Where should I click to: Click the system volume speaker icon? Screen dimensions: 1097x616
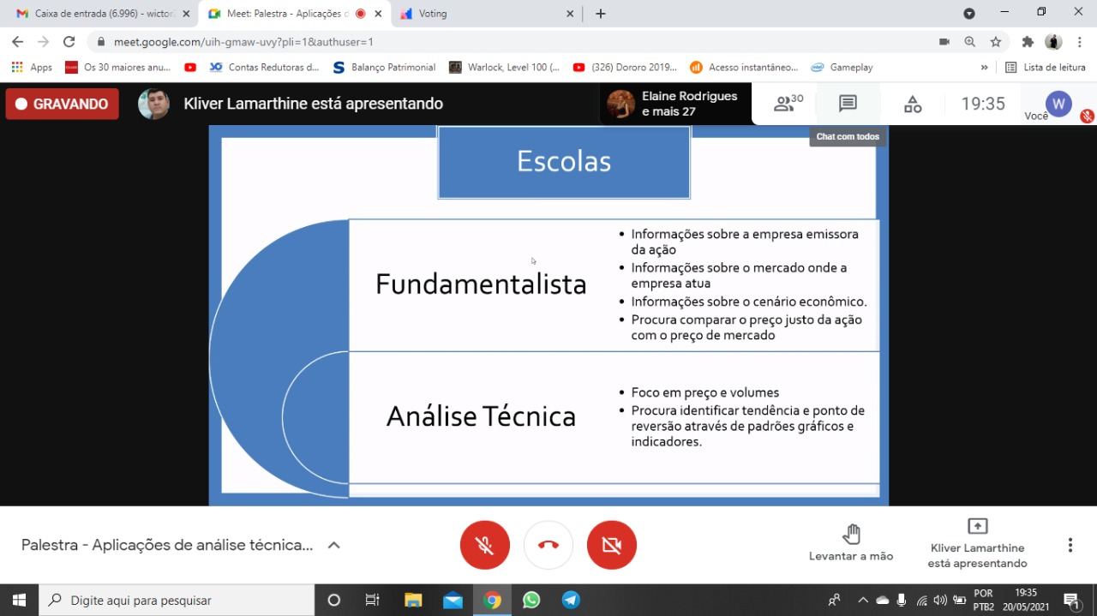click(x=940, y=600)
